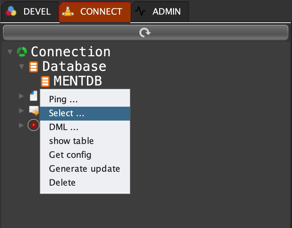Click the refresh arrow button

tap(145, 33)
